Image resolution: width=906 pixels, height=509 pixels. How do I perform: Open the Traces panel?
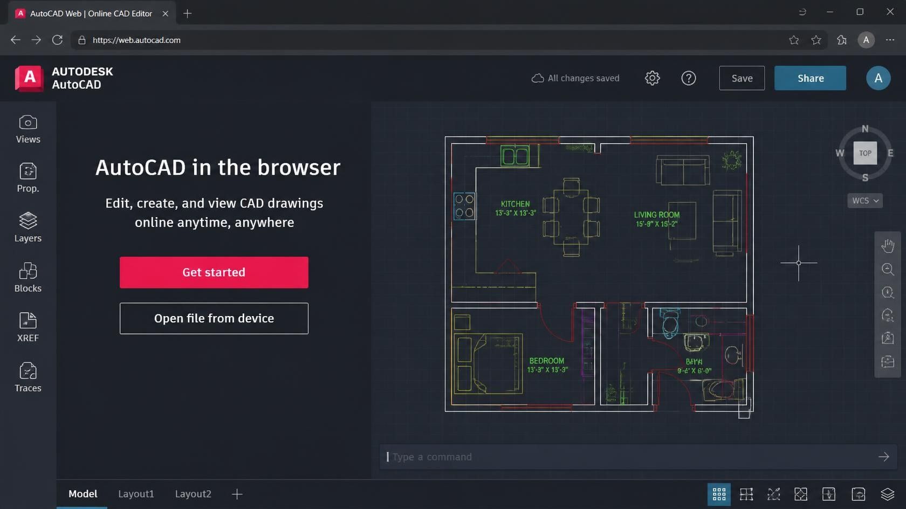[28, 377]
